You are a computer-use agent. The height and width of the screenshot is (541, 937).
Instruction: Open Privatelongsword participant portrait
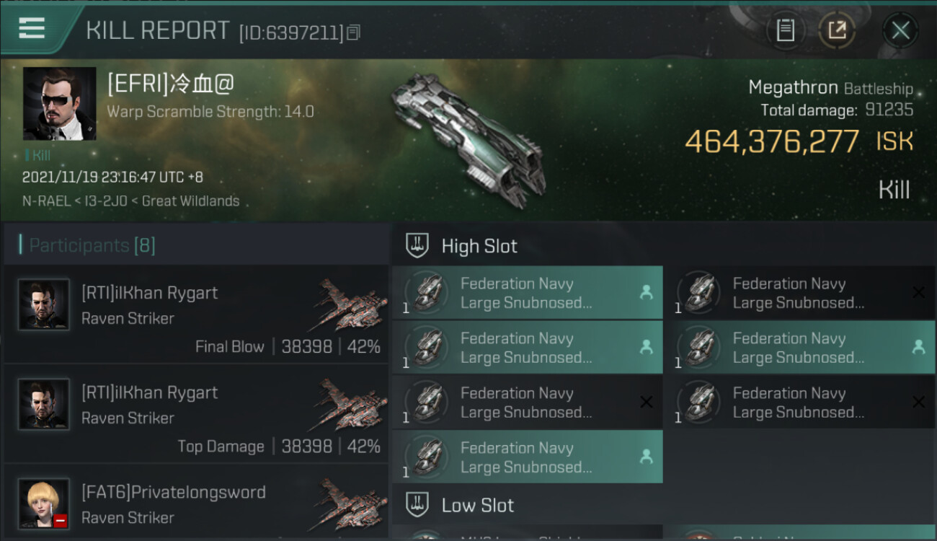(x=44, y=503)
